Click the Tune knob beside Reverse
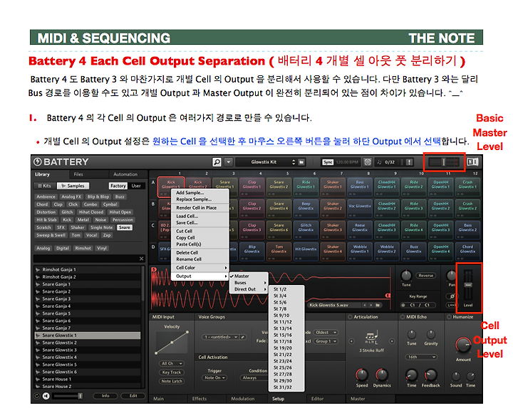Viewport: 513px width, 408px height. click(406, 276)
